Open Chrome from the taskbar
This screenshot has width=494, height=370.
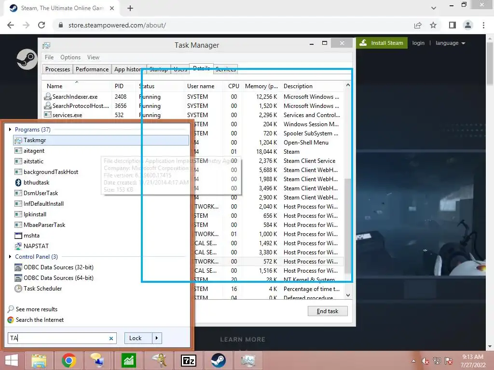(69, 360)
